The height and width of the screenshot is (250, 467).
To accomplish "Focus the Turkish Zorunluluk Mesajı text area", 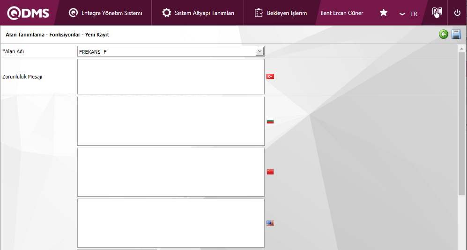I will click(170, 76).
